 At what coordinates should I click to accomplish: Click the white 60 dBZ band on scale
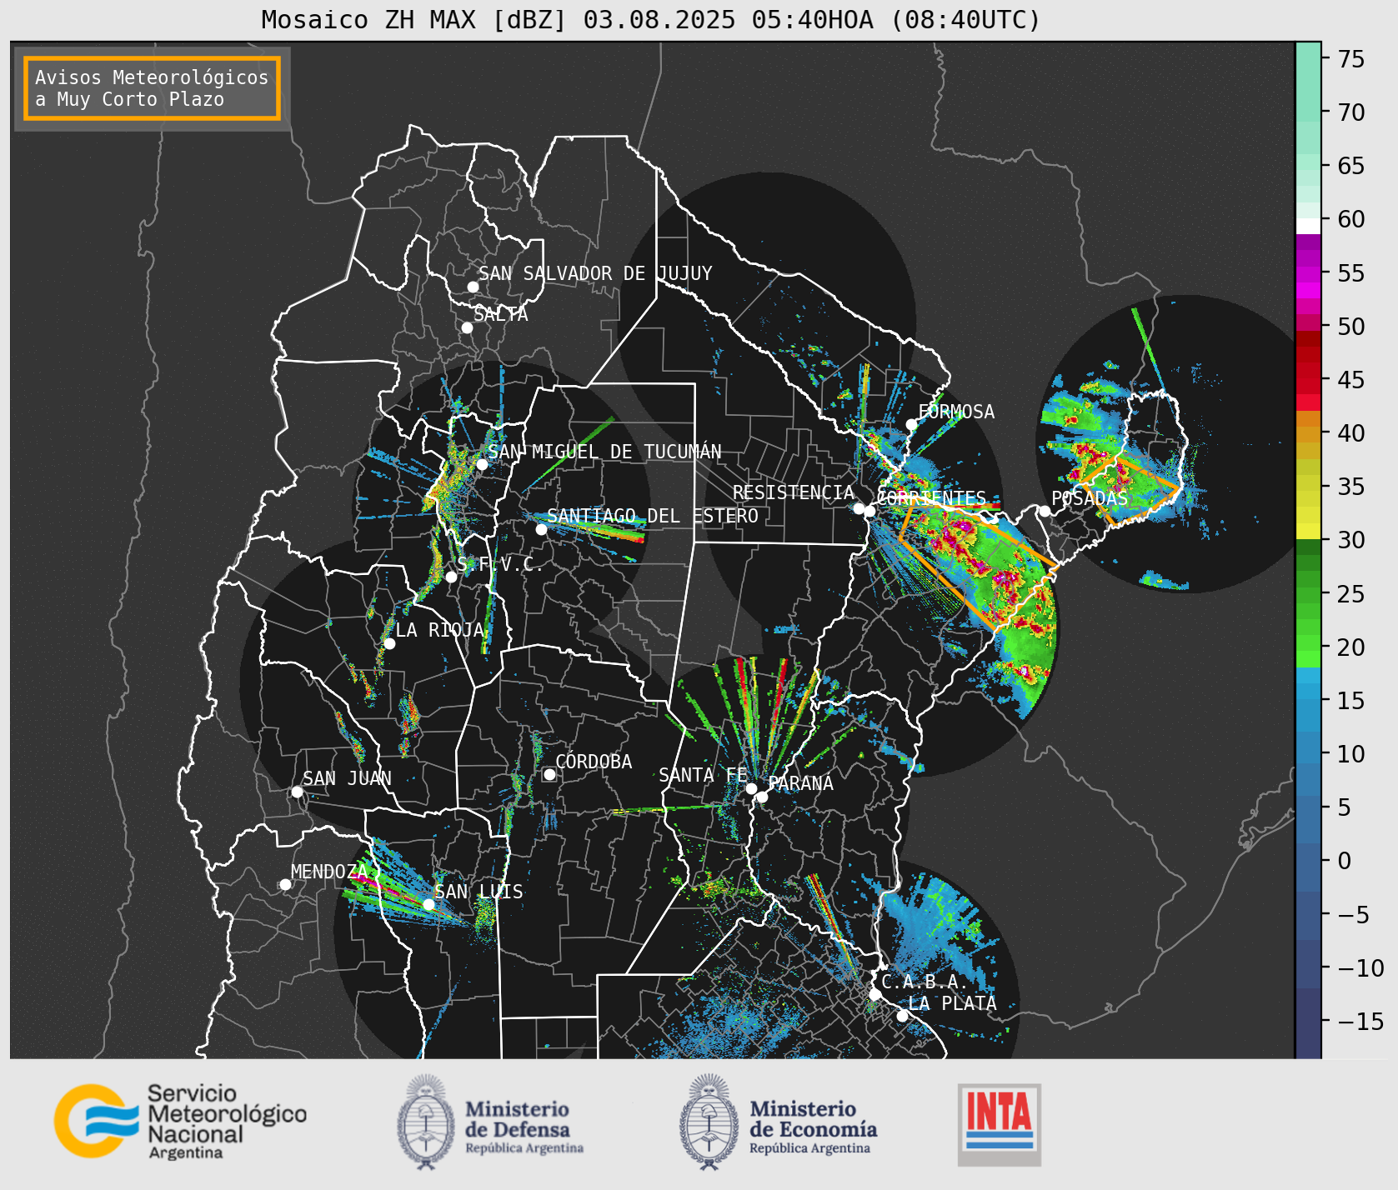tap(1308, 226)
